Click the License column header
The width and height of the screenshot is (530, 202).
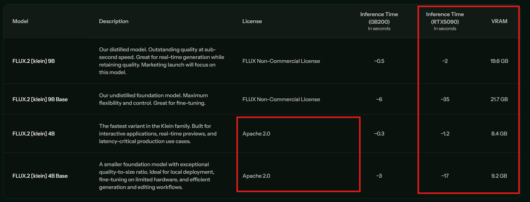(x=252, y=21)
